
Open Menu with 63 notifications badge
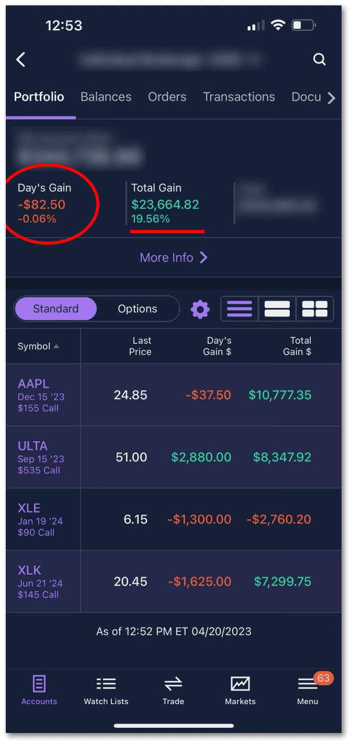pyautogui.click(x=308, y=691)
